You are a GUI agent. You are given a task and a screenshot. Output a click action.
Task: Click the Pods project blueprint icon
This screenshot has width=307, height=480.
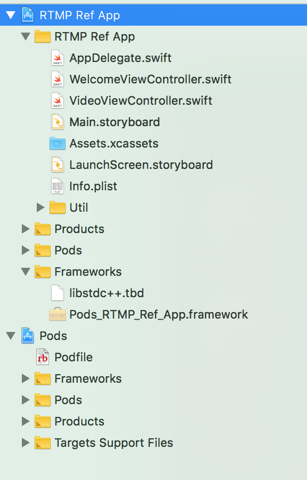pos(28,336)
